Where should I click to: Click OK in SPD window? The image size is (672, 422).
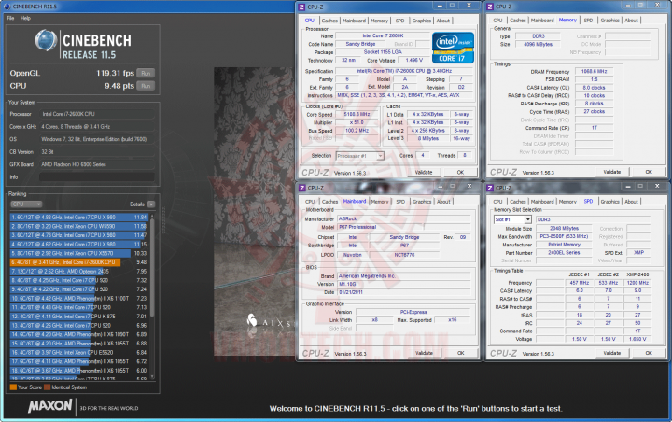coord(649,354)
